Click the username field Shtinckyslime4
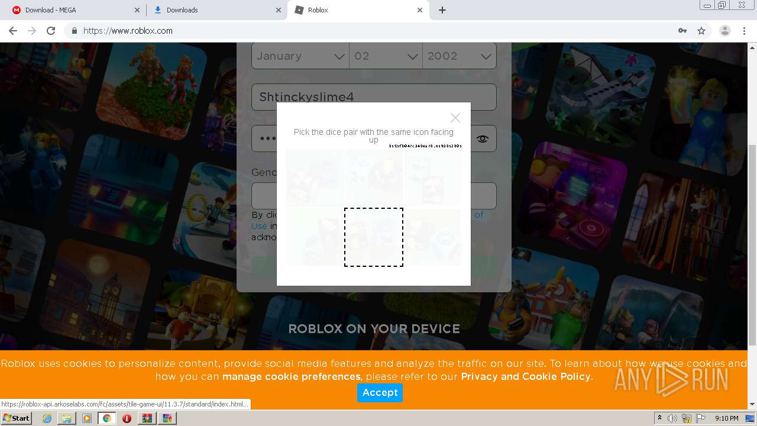 click(374, 96)
